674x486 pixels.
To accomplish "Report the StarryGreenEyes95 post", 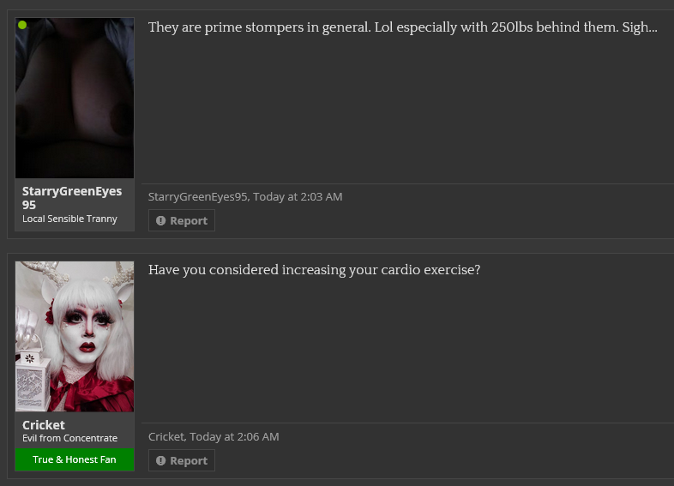I will [182, 220].
